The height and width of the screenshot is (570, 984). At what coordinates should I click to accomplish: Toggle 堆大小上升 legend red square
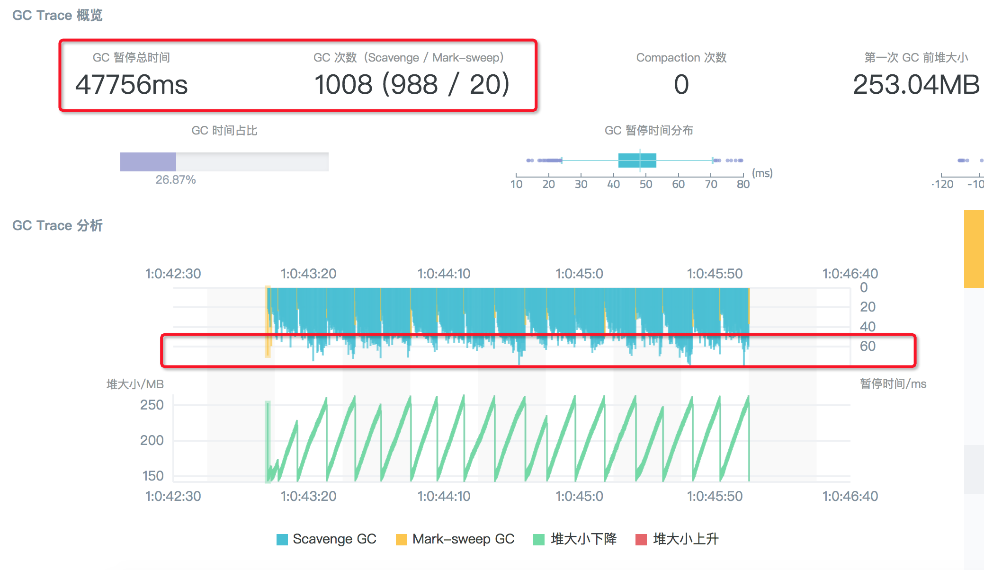[641, 540]
